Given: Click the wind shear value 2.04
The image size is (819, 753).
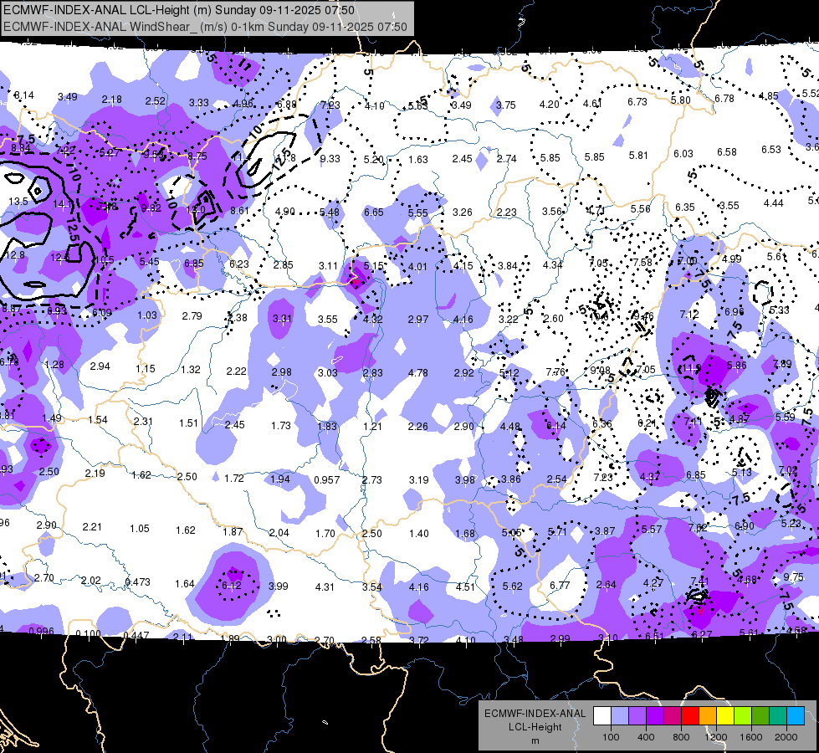Looking at the screenshot, I should pyautogui.click(x=279, y=532).
